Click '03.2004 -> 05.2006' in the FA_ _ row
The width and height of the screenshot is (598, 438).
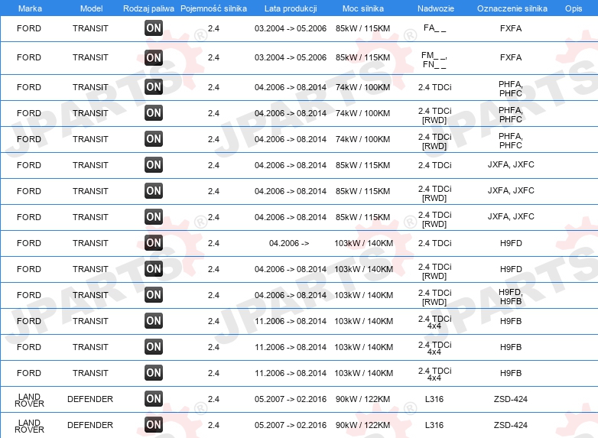[x=291, y=28]
